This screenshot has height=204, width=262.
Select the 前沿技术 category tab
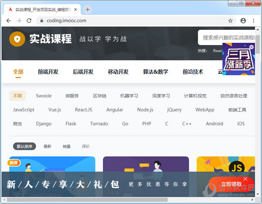193,72
